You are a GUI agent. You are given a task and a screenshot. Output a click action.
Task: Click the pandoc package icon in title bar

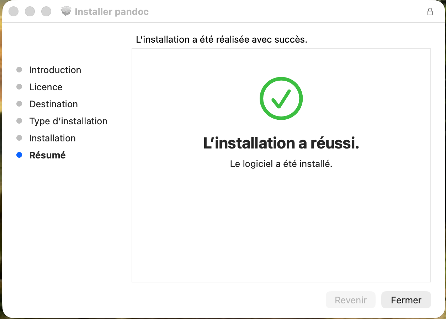[x=66, y=11]
